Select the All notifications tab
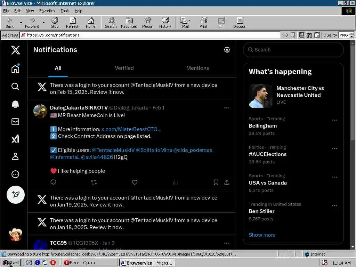Screen dimensions: 356x267 coord(58,68)
